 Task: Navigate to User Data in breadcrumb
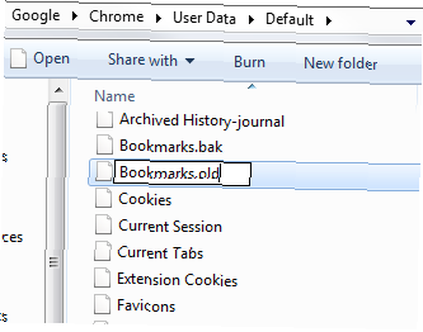[204, 19]
